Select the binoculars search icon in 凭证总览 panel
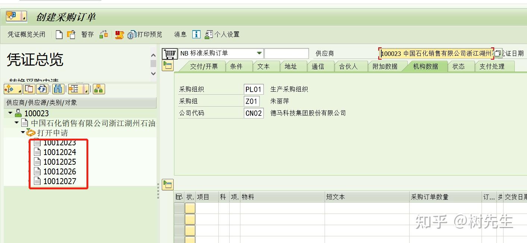Viewport: 527px width, 243px height. (58, 89)
